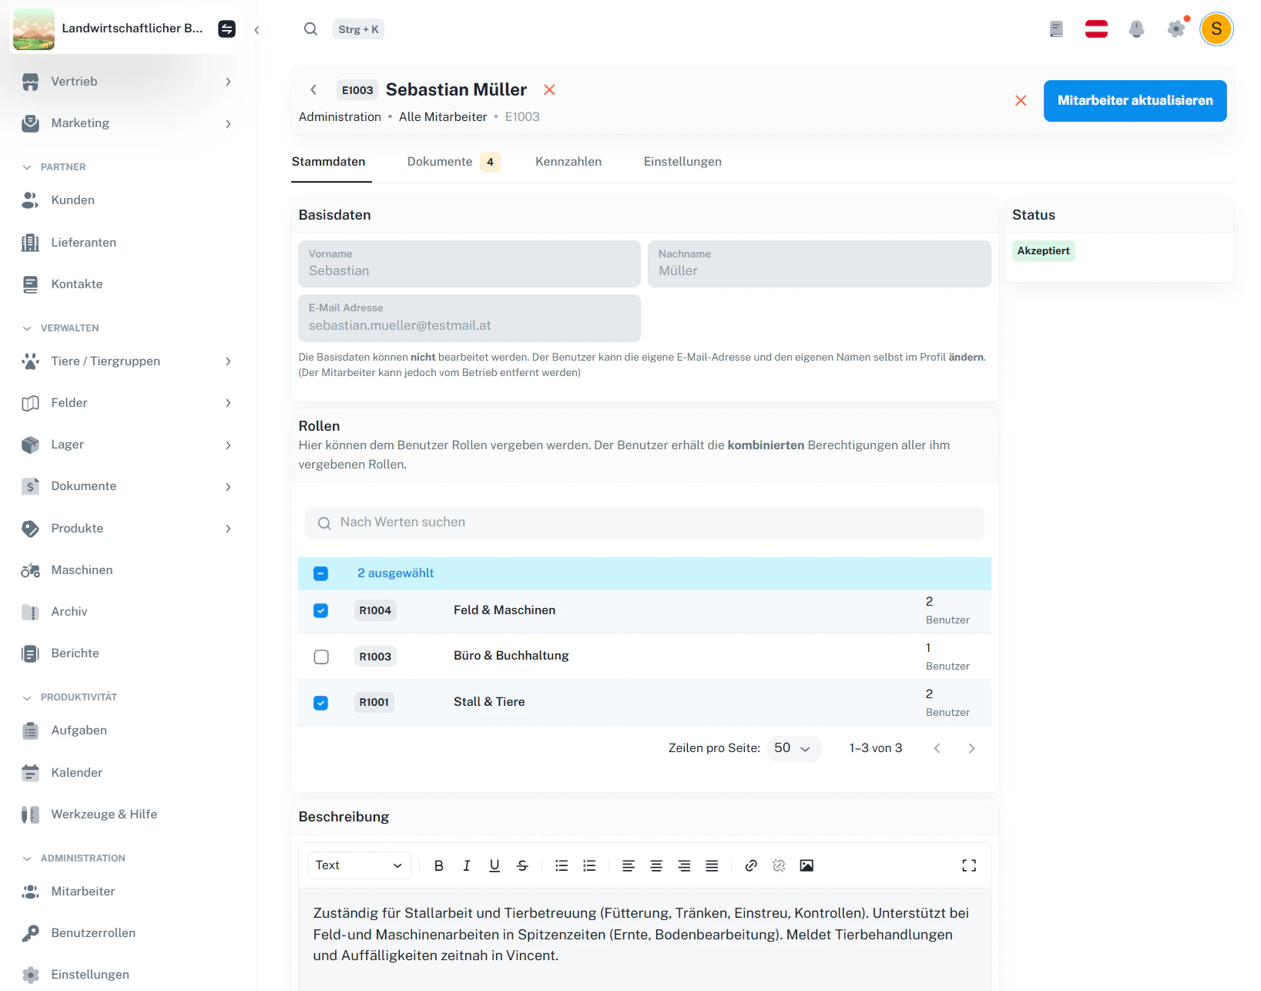The width and height of the screenshot is (1261, 991).
Task: Click the red X beside Mitarbeiter aktualisieren
Action: pos(1021,101)
